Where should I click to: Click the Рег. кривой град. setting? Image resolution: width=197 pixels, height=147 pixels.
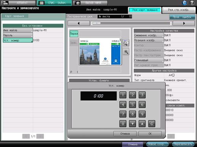(x=149, y=65)
